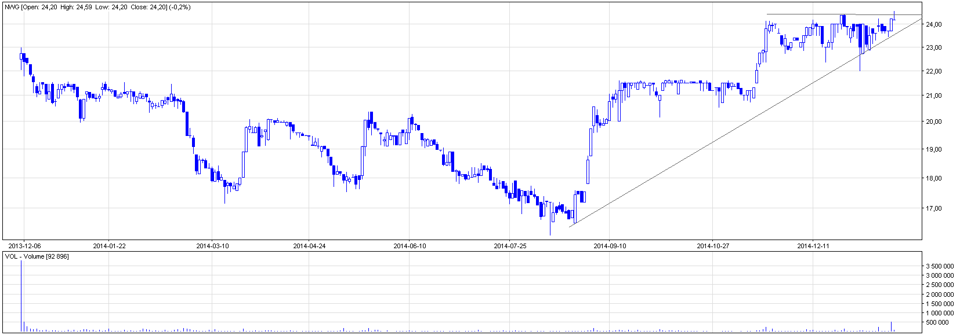960x335 pixels.
Task: Click the 19,00 price axis label
Action: [934, 149]
